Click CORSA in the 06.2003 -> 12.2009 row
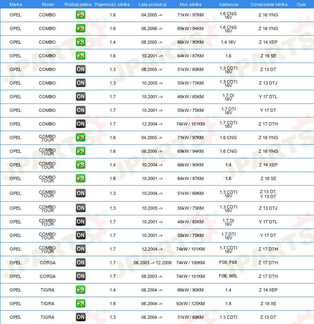 (47, 263)
